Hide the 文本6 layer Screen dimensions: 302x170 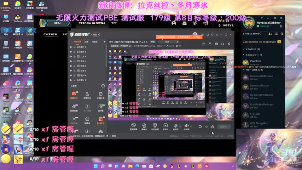point(71,56)
